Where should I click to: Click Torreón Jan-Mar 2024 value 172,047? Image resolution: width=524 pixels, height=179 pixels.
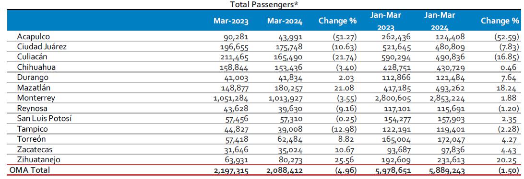pyautogui.click(x=450, y=139)
